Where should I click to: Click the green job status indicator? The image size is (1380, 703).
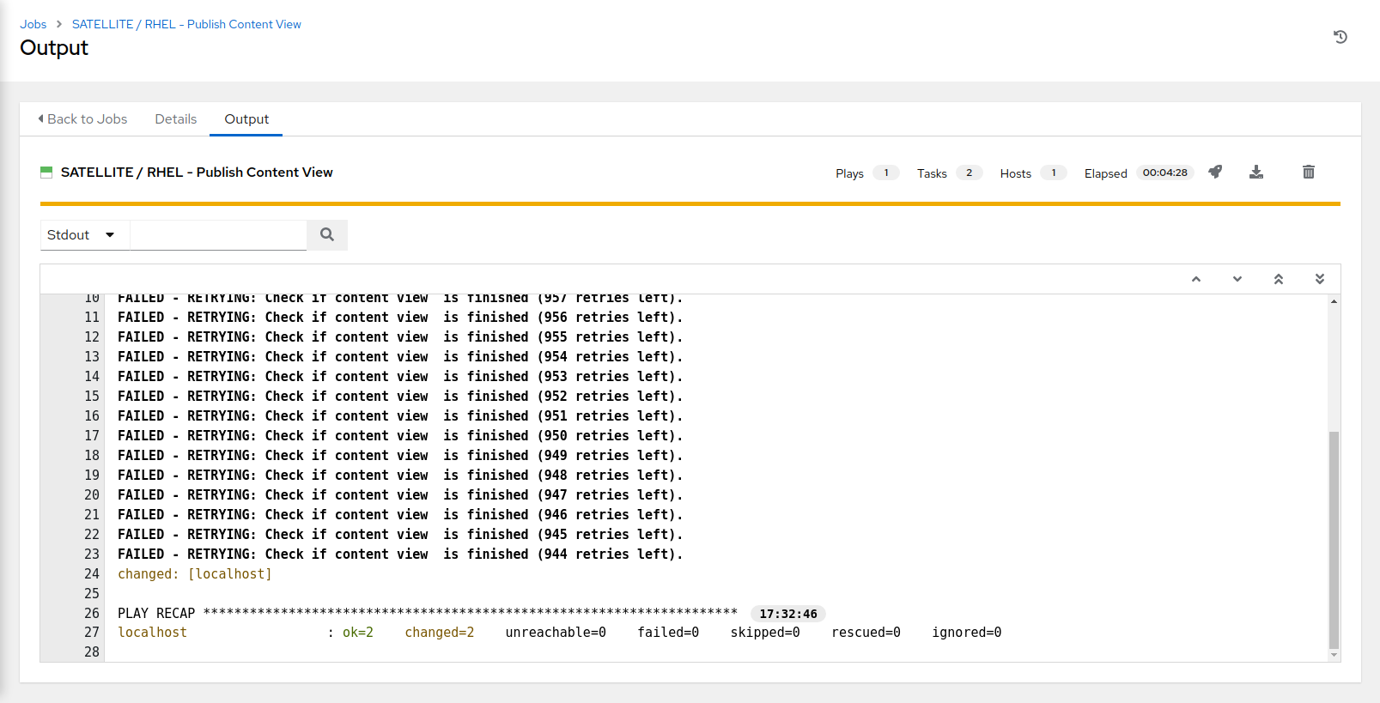(46, 173)
